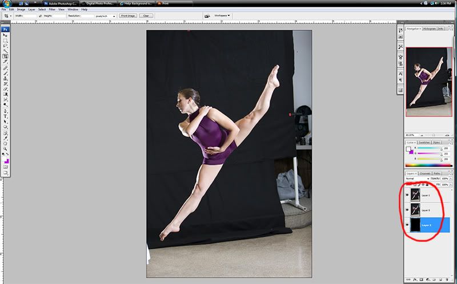Select the Lasso tool
This screenshot has height=284, width=457.
pos(5,46)
